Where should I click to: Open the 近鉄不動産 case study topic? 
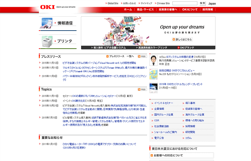click(x=105, y=121)
